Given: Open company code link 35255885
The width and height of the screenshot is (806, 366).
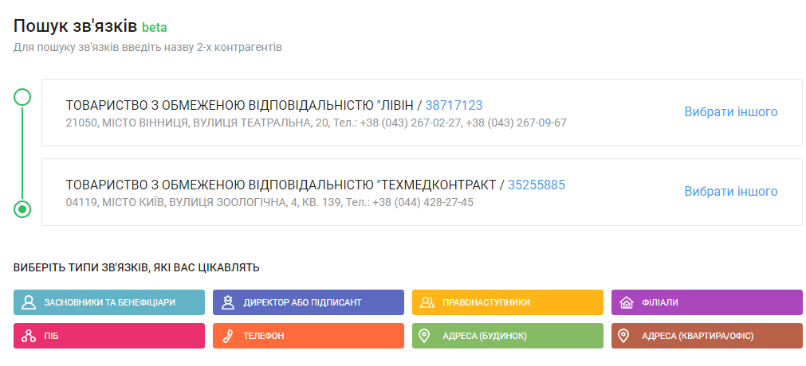Looking at the screenshot, I should click(x=536, y=185).
